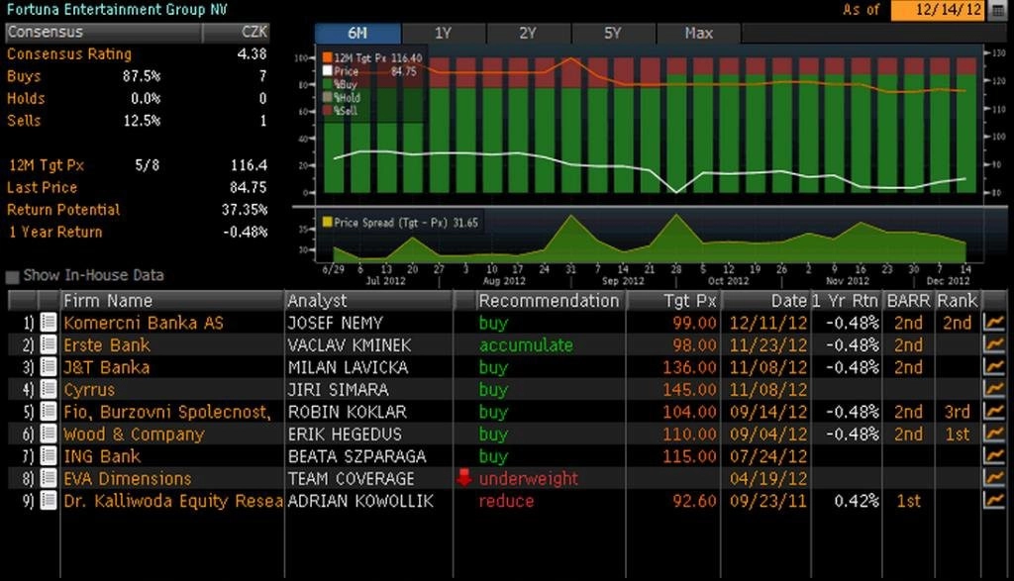Open ING Bank firm link
Screen dimensions: 1014x581
[102, 456]
